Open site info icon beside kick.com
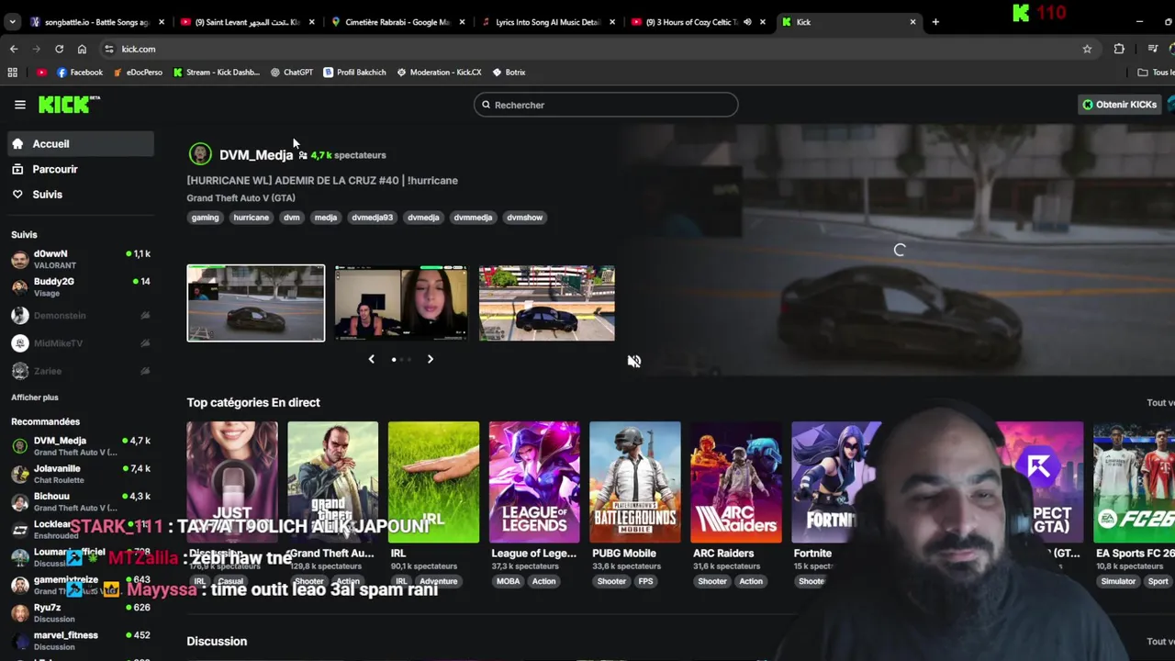 (108, 49)
